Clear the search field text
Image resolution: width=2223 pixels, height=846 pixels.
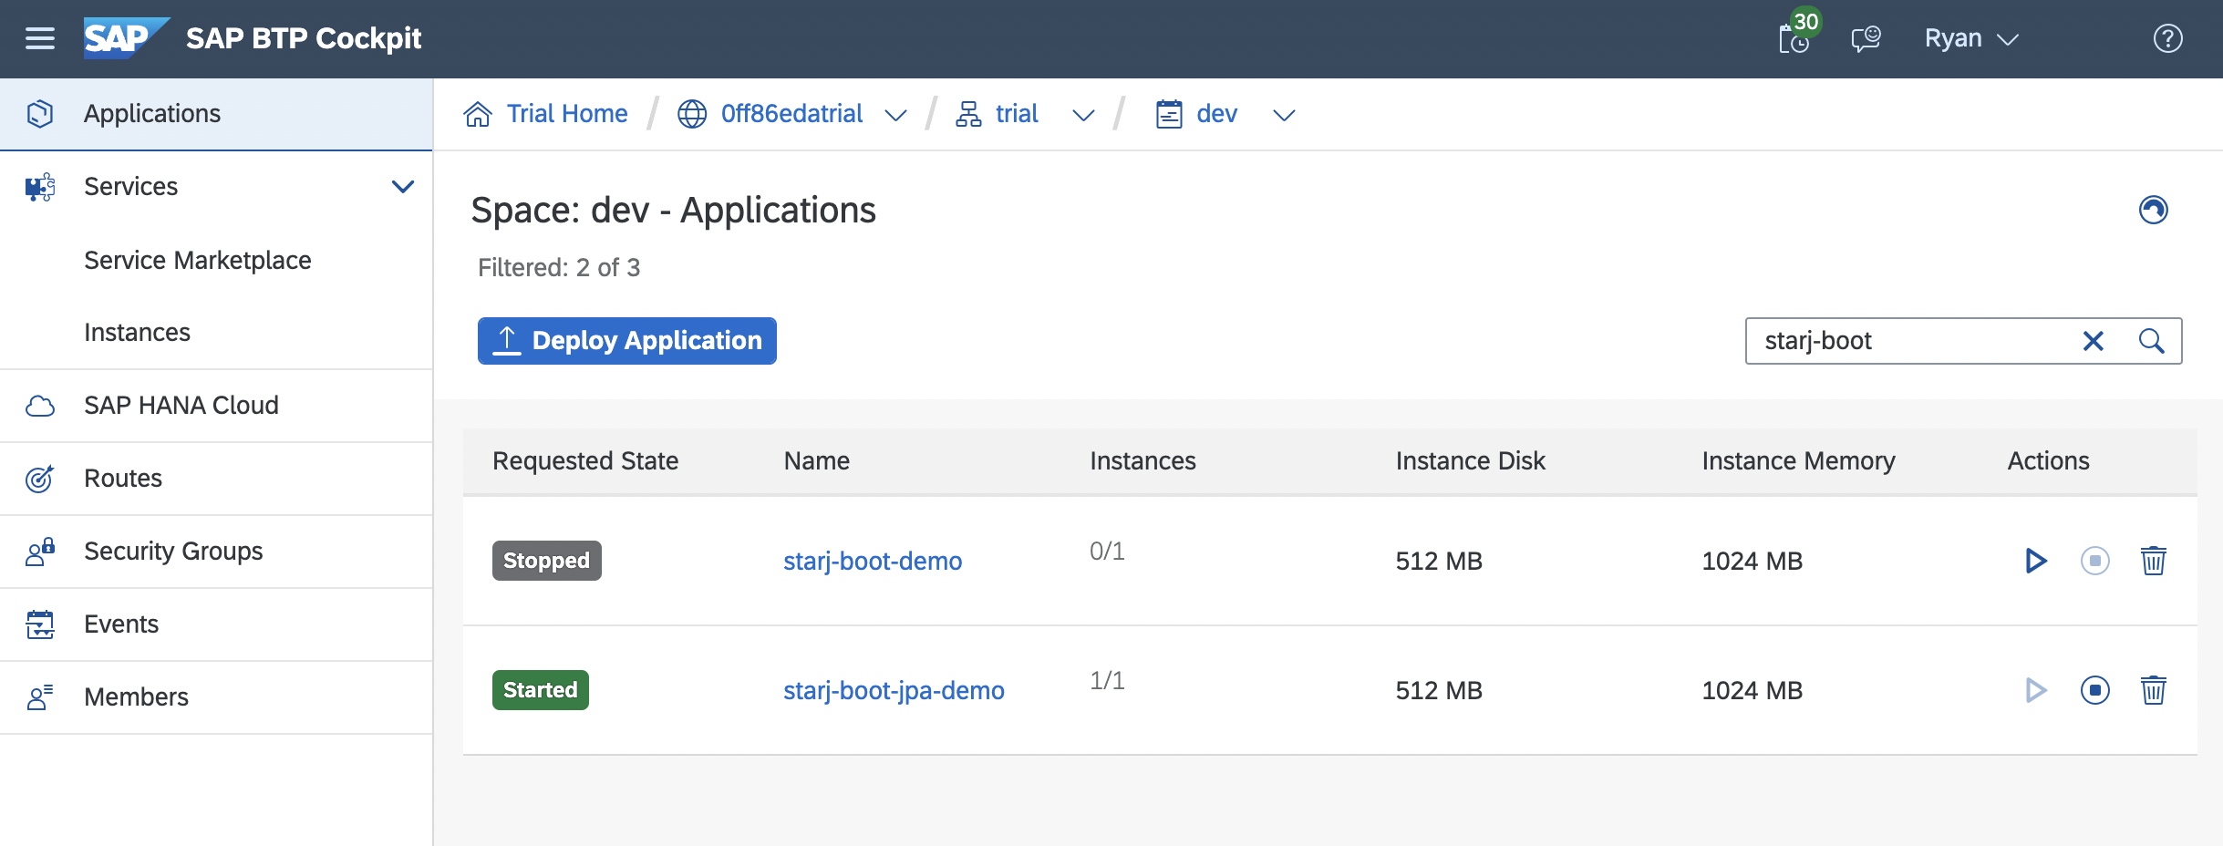[x=2093, y=341]
